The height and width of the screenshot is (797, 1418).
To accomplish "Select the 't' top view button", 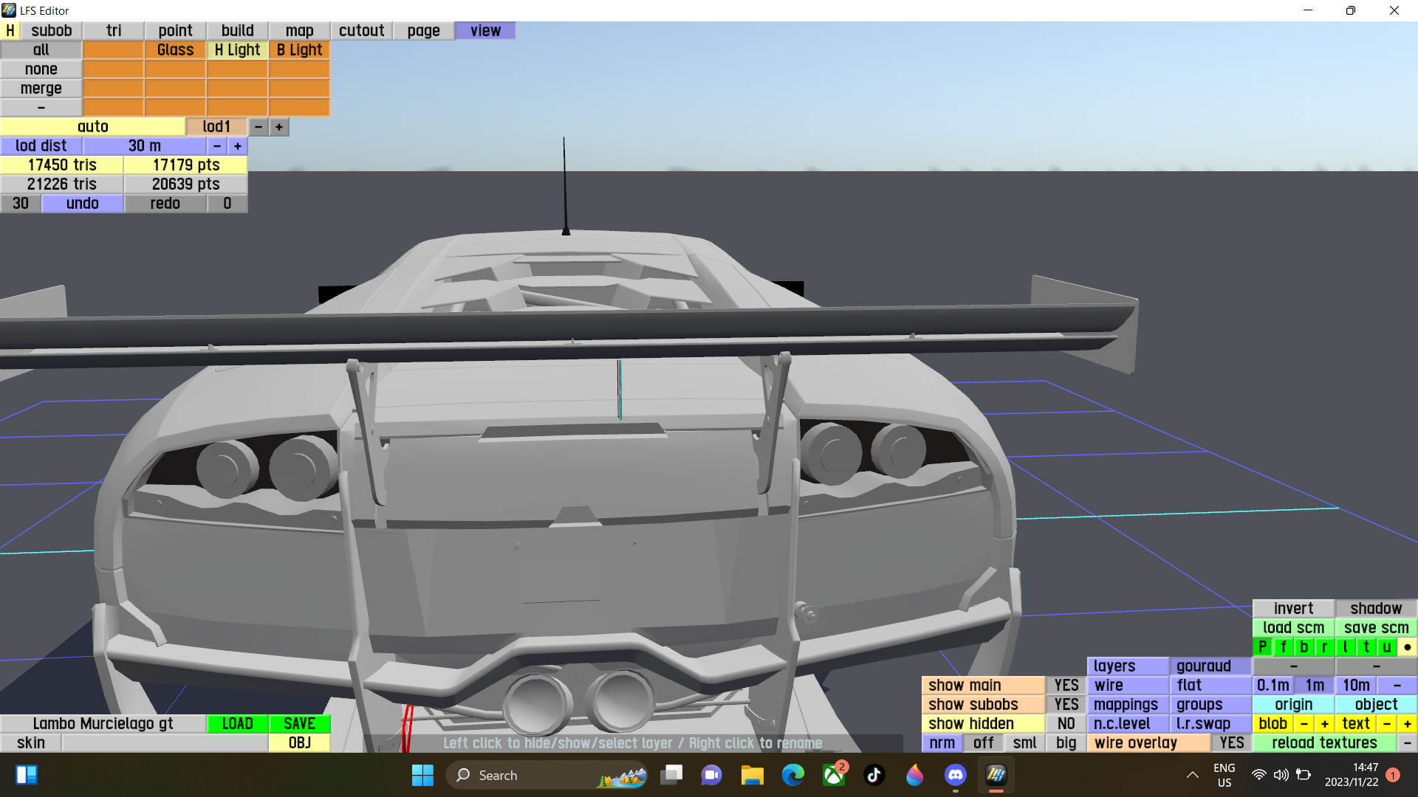I will [1366, 647].
